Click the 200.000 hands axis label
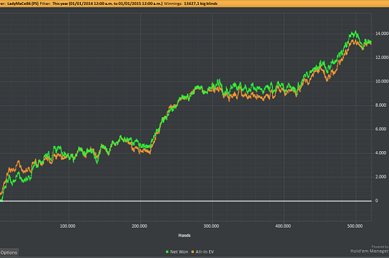The image size is (389, 258). coord(140,226)
